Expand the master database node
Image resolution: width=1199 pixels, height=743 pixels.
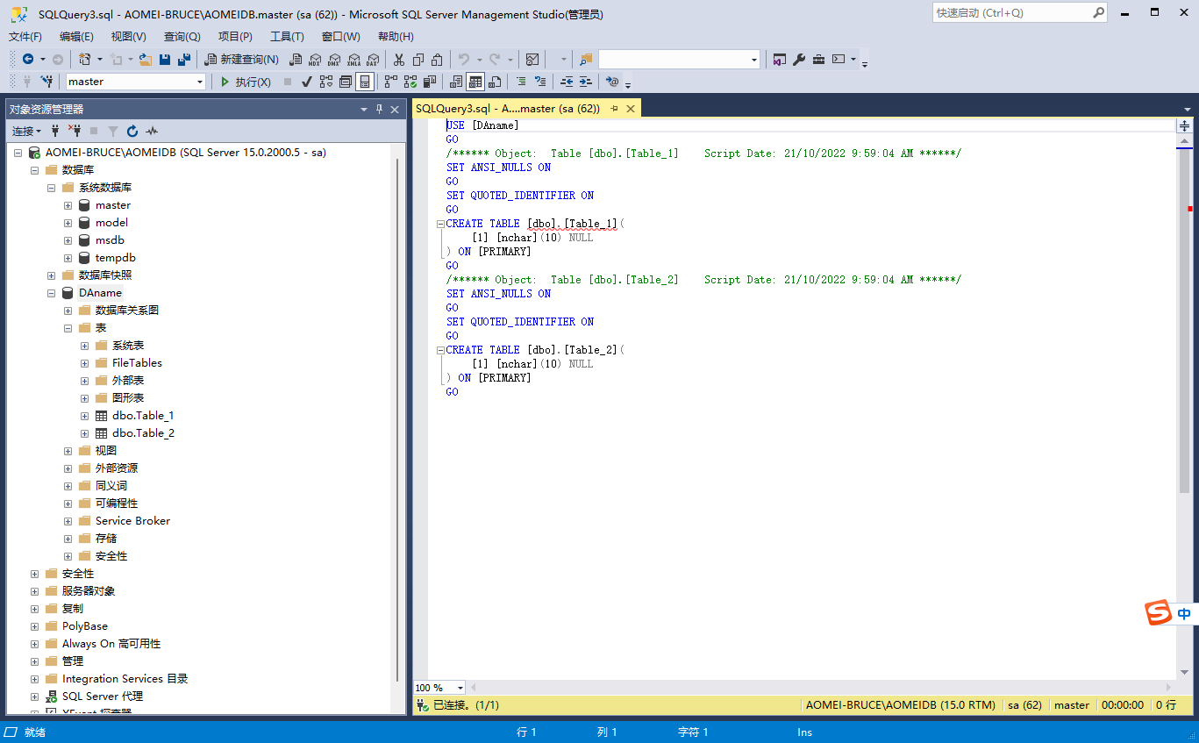coord(68,205)
